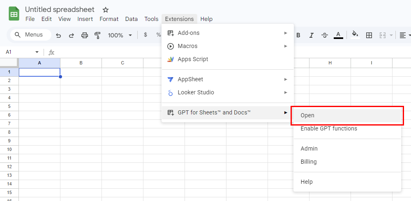Click the GPT for Sheets add-on icon
This screenshot has height=201, width=411.
(171, 112)
